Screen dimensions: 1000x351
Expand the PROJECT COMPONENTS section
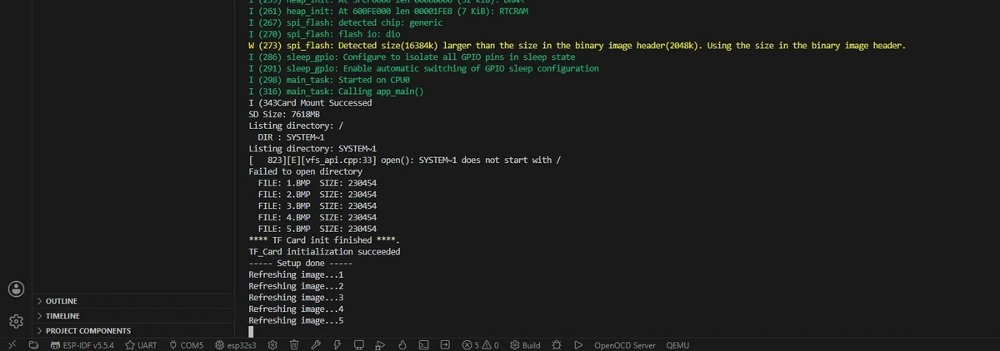(x=133, y=331)
